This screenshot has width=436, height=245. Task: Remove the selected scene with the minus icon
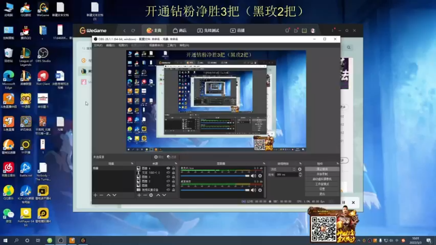pos(101,195)
